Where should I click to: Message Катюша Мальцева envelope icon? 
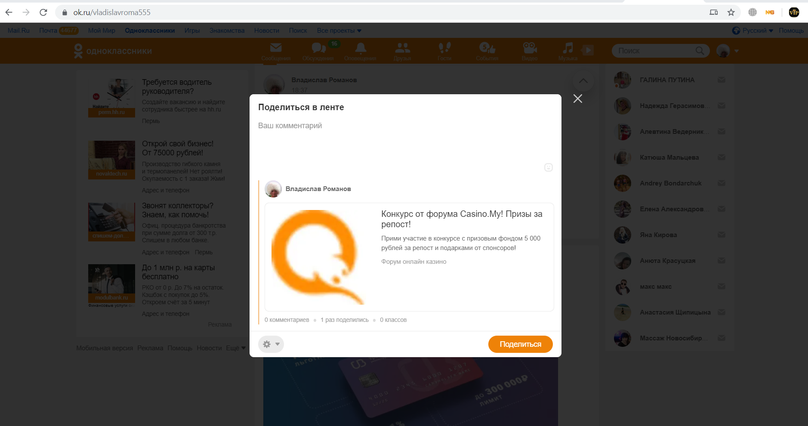tap(722, 157)
